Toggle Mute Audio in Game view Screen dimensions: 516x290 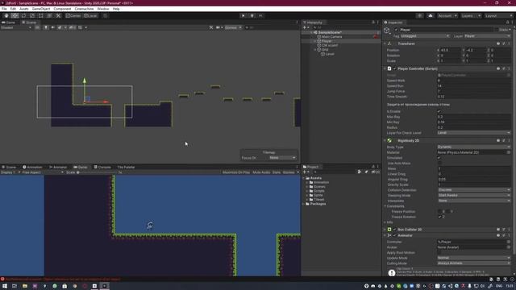point(261,172)
